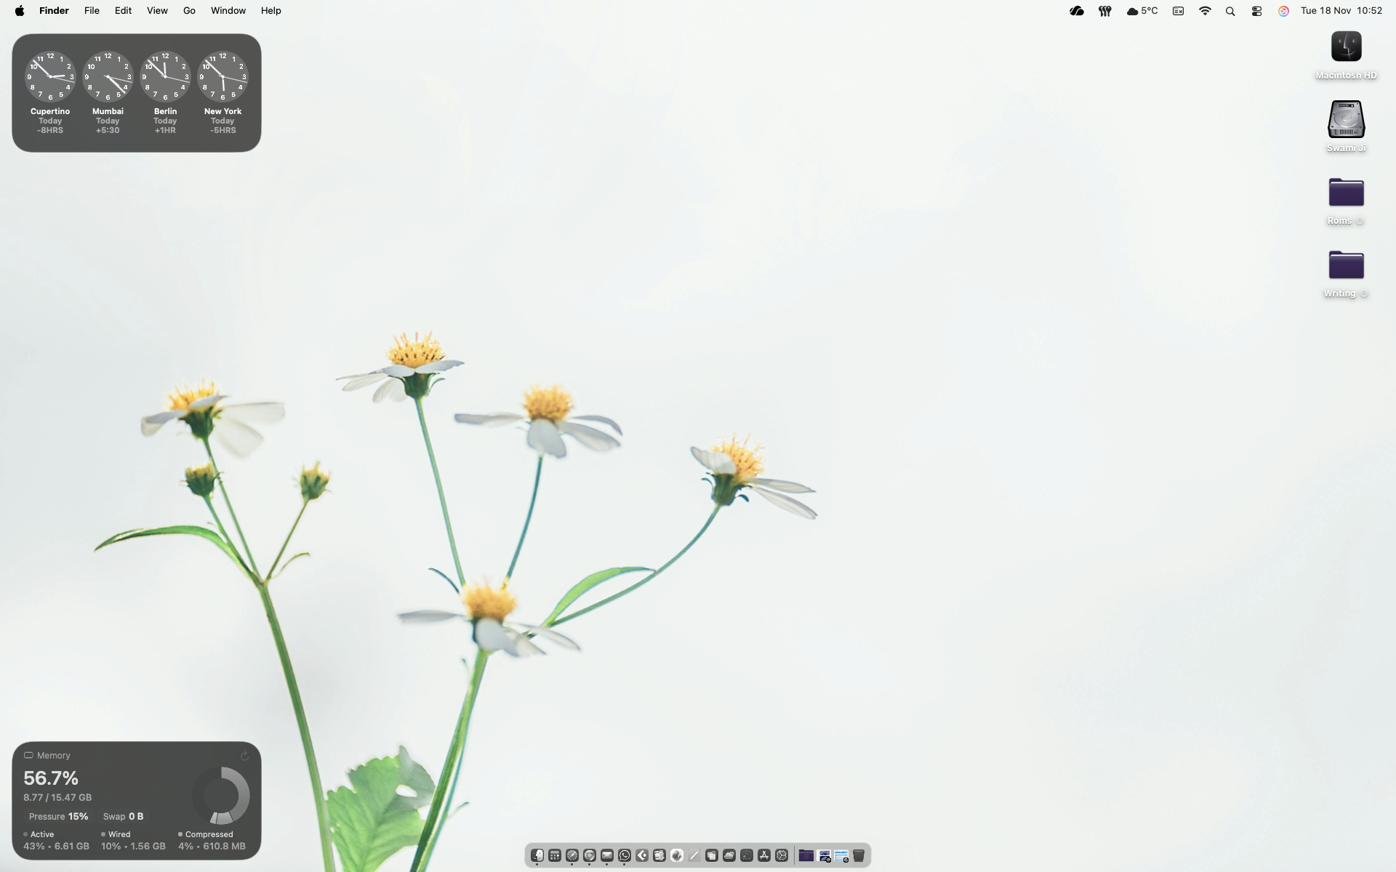Click the Wi-Fi icon in the menu bar
This screenshot has height=872, width=1396.
[x=1205, y=10]
